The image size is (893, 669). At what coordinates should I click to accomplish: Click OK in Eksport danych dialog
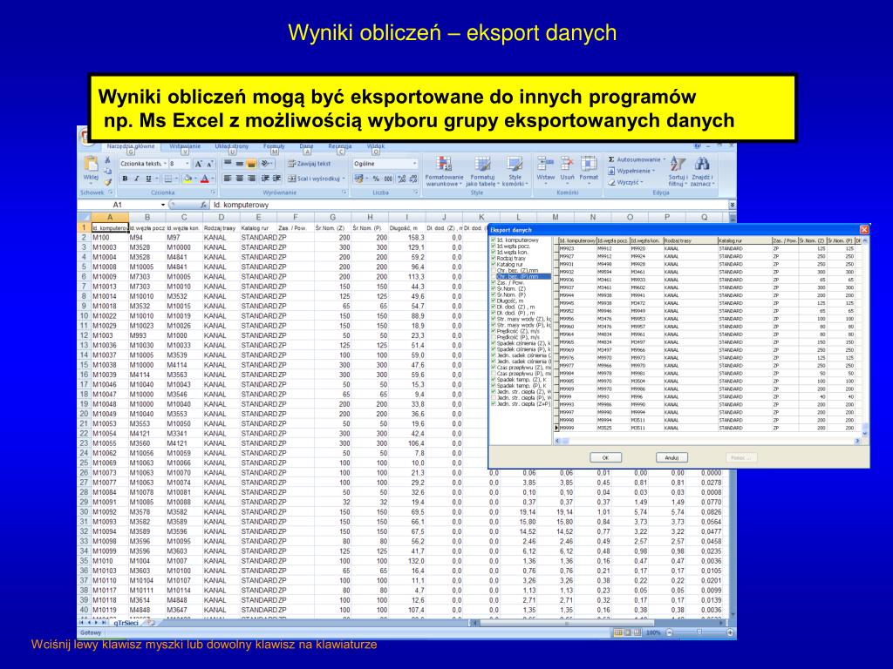click(x=605, y=458)
